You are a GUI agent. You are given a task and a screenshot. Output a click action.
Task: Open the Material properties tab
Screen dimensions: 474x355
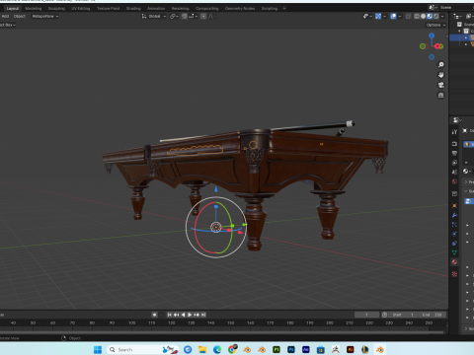(x=454, y=262)
